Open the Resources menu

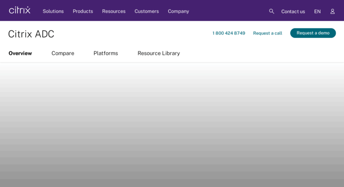[114, 11]
